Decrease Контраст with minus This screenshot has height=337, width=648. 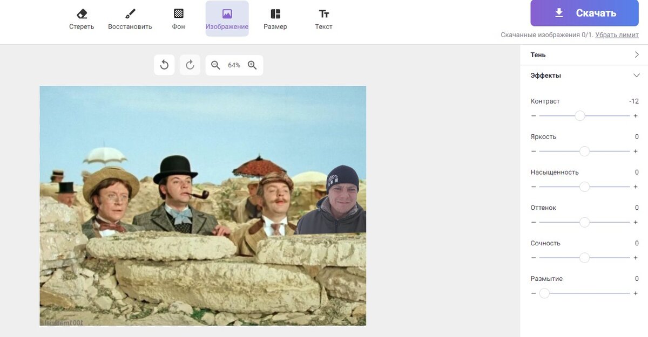(534, 116)
